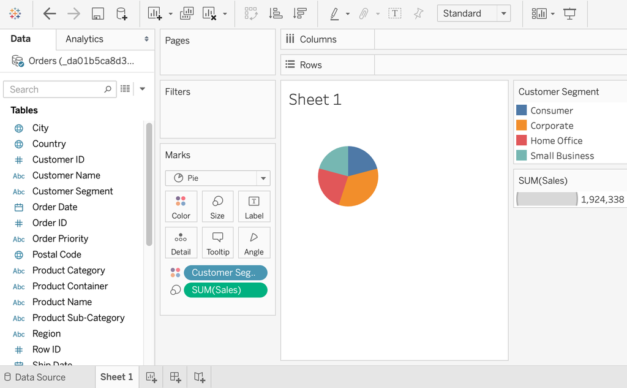The width and height of the screenshot is (627, 388).
Task: Click the Search field in Data pane
Action: [x=55, y=89]
